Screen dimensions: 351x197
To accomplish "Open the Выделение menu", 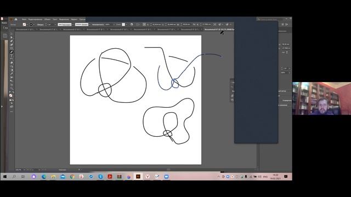I will pyautogui.click(x=64, y=20).
